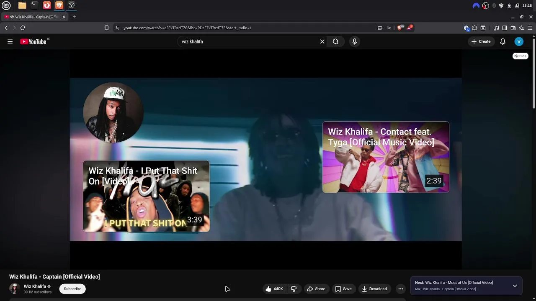Image resolution: width=536 pixels, height=301 pixels.
Task: Dislike the Captain video
Action: click(x=294, y=289)
